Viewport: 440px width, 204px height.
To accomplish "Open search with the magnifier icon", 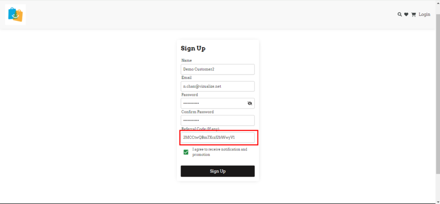I will (400, 15).
